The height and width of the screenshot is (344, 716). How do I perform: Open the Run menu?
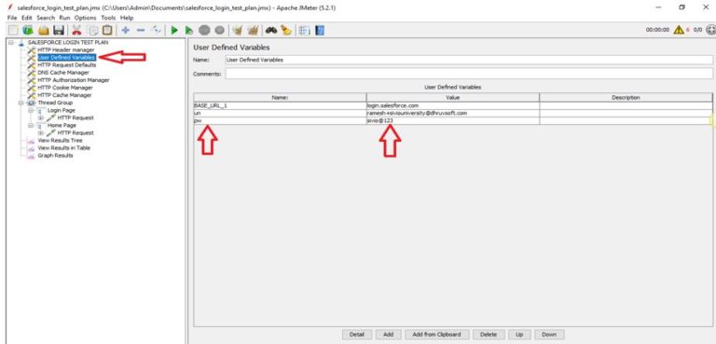[64, 18]
